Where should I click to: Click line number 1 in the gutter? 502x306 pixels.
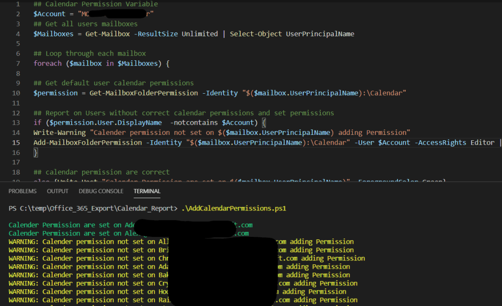tap(18, 4)
